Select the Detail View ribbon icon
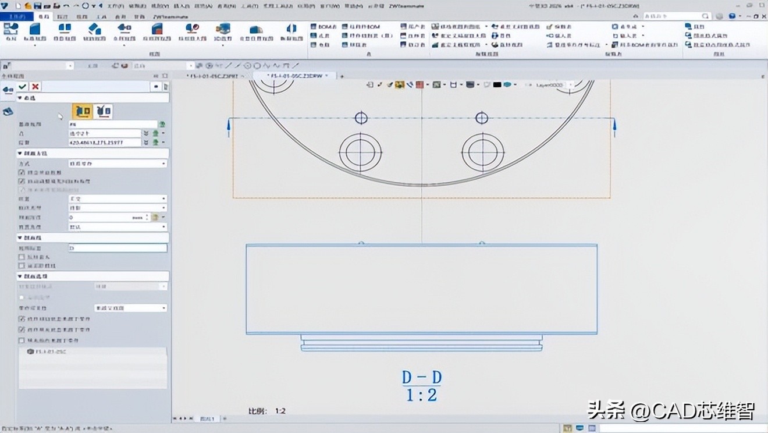Image resolution: width=768 pixels, height=433 pixels. tap(192, 31)
